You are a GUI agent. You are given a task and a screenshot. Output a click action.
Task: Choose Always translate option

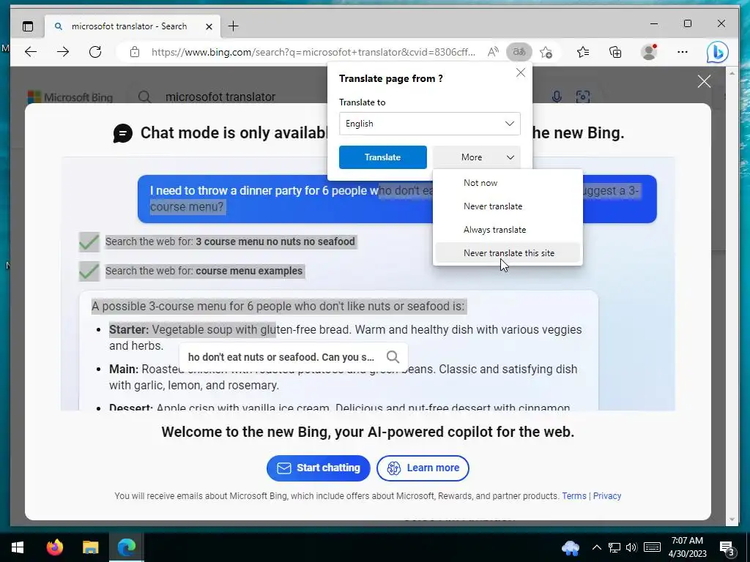pos(508,230)
